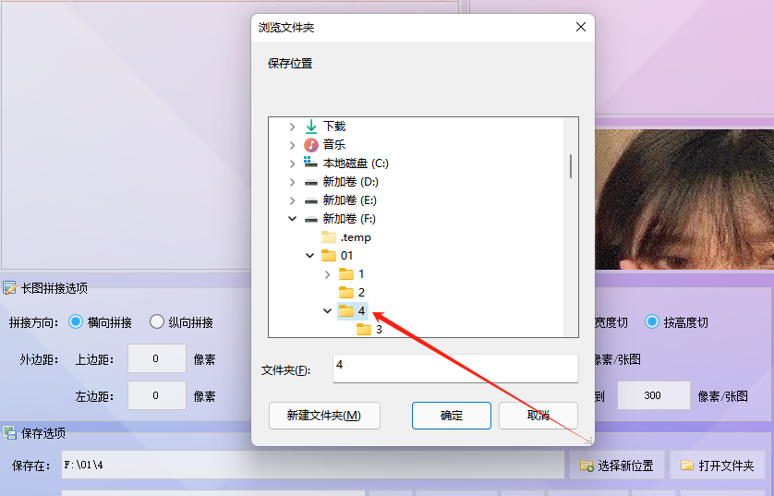Click the 保存在 path field

point(312,465)
